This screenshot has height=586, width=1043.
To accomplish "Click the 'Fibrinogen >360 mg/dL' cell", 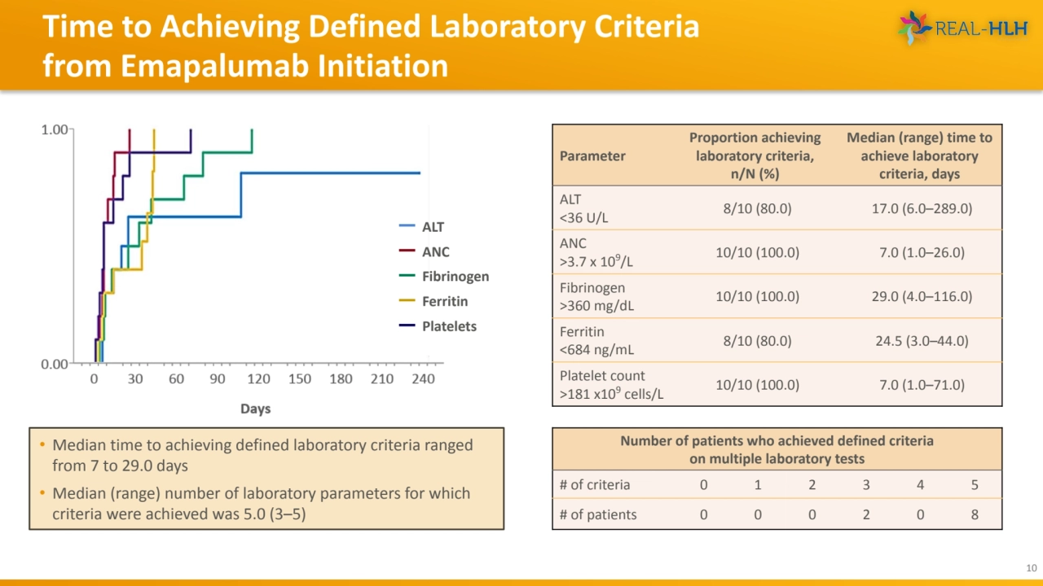I will click(596, 296).
